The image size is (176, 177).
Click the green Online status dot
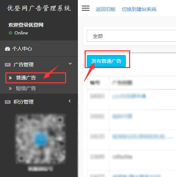tap(10, 33)
